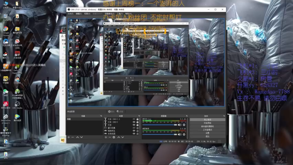
Task: Open source 滤镜 button above Sources
Action: [120, 111]
